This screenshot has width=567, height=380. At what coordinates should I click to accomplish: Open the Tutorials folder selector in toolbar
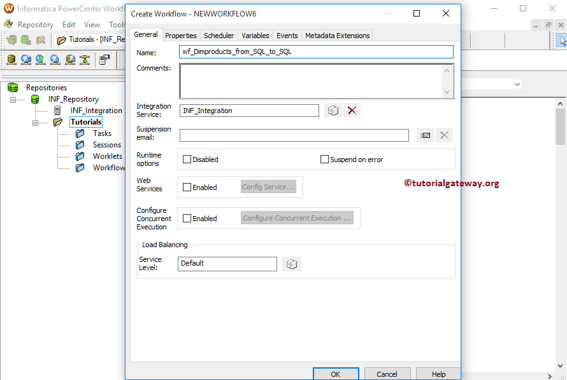pos(90,39)
